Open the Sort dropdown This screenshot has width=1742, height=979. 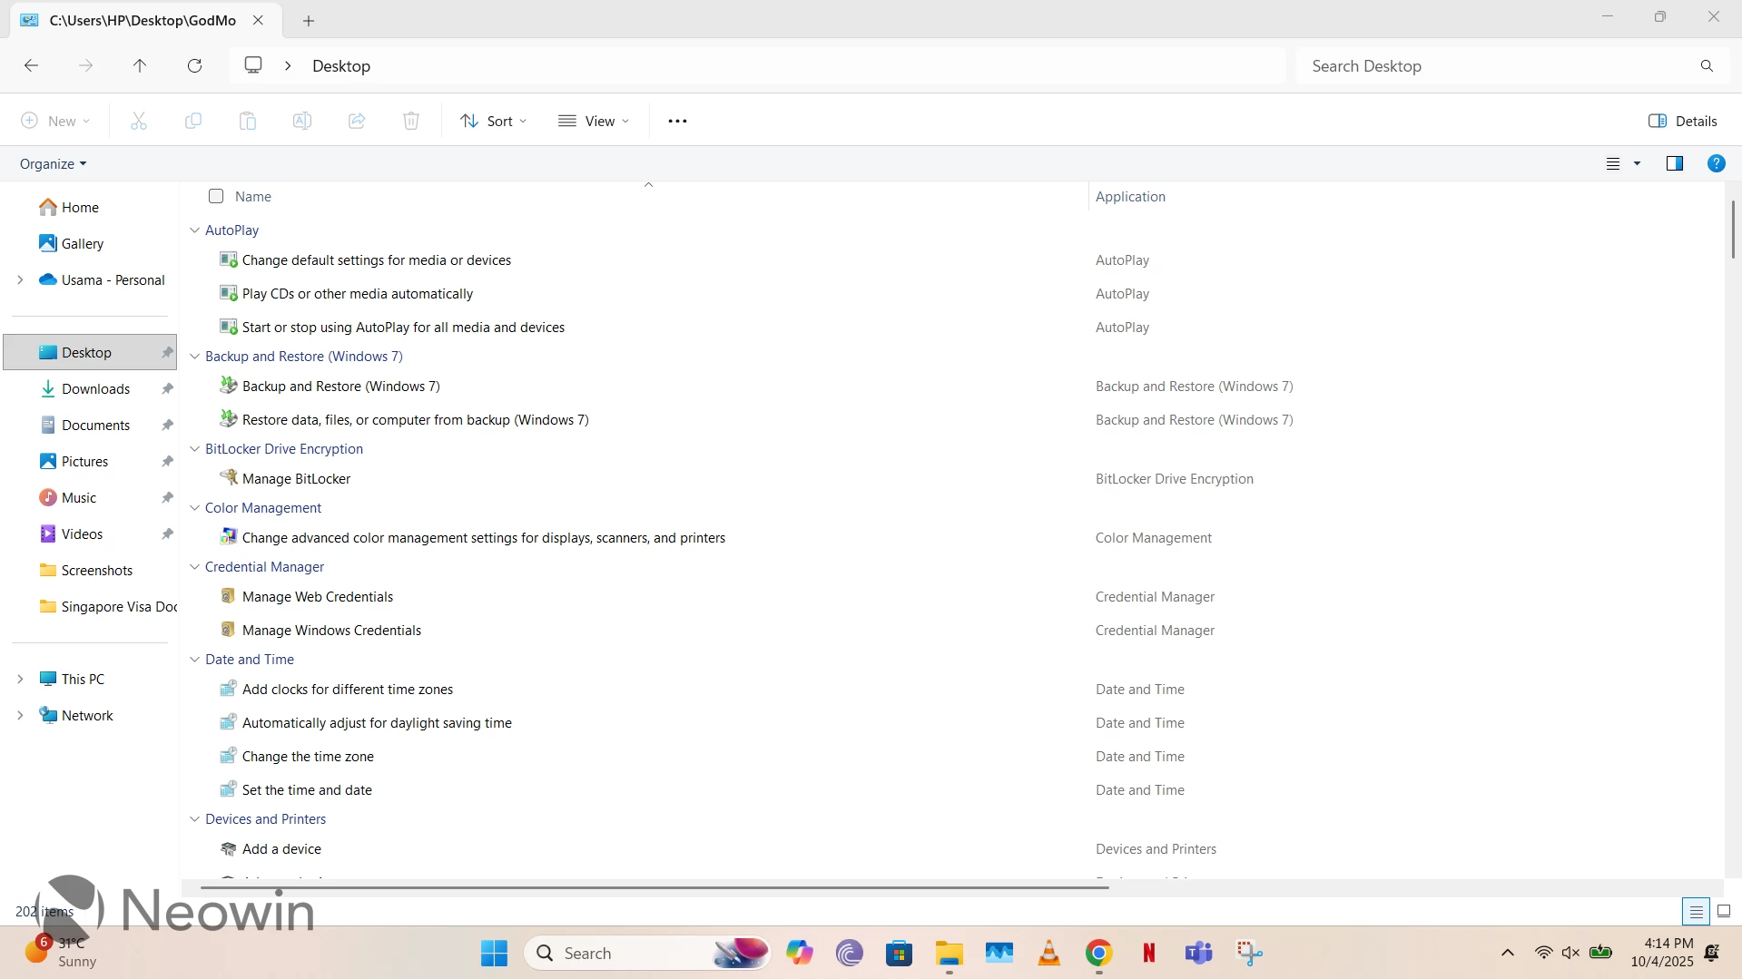493,121
